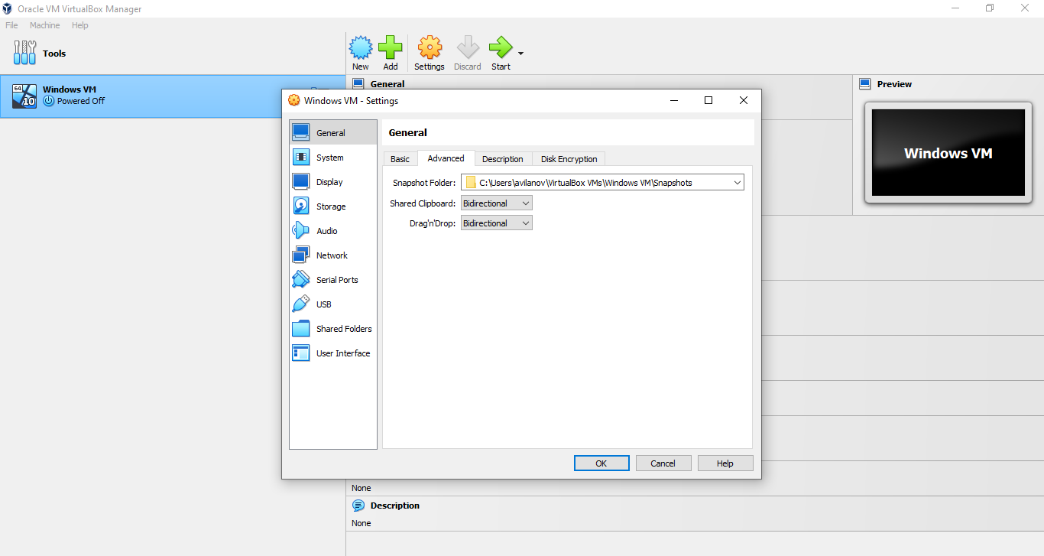Screen dimensions: 1044x556
Task: Open the Storage settings category
Action: pyautogui.click(x=333, y=206)
